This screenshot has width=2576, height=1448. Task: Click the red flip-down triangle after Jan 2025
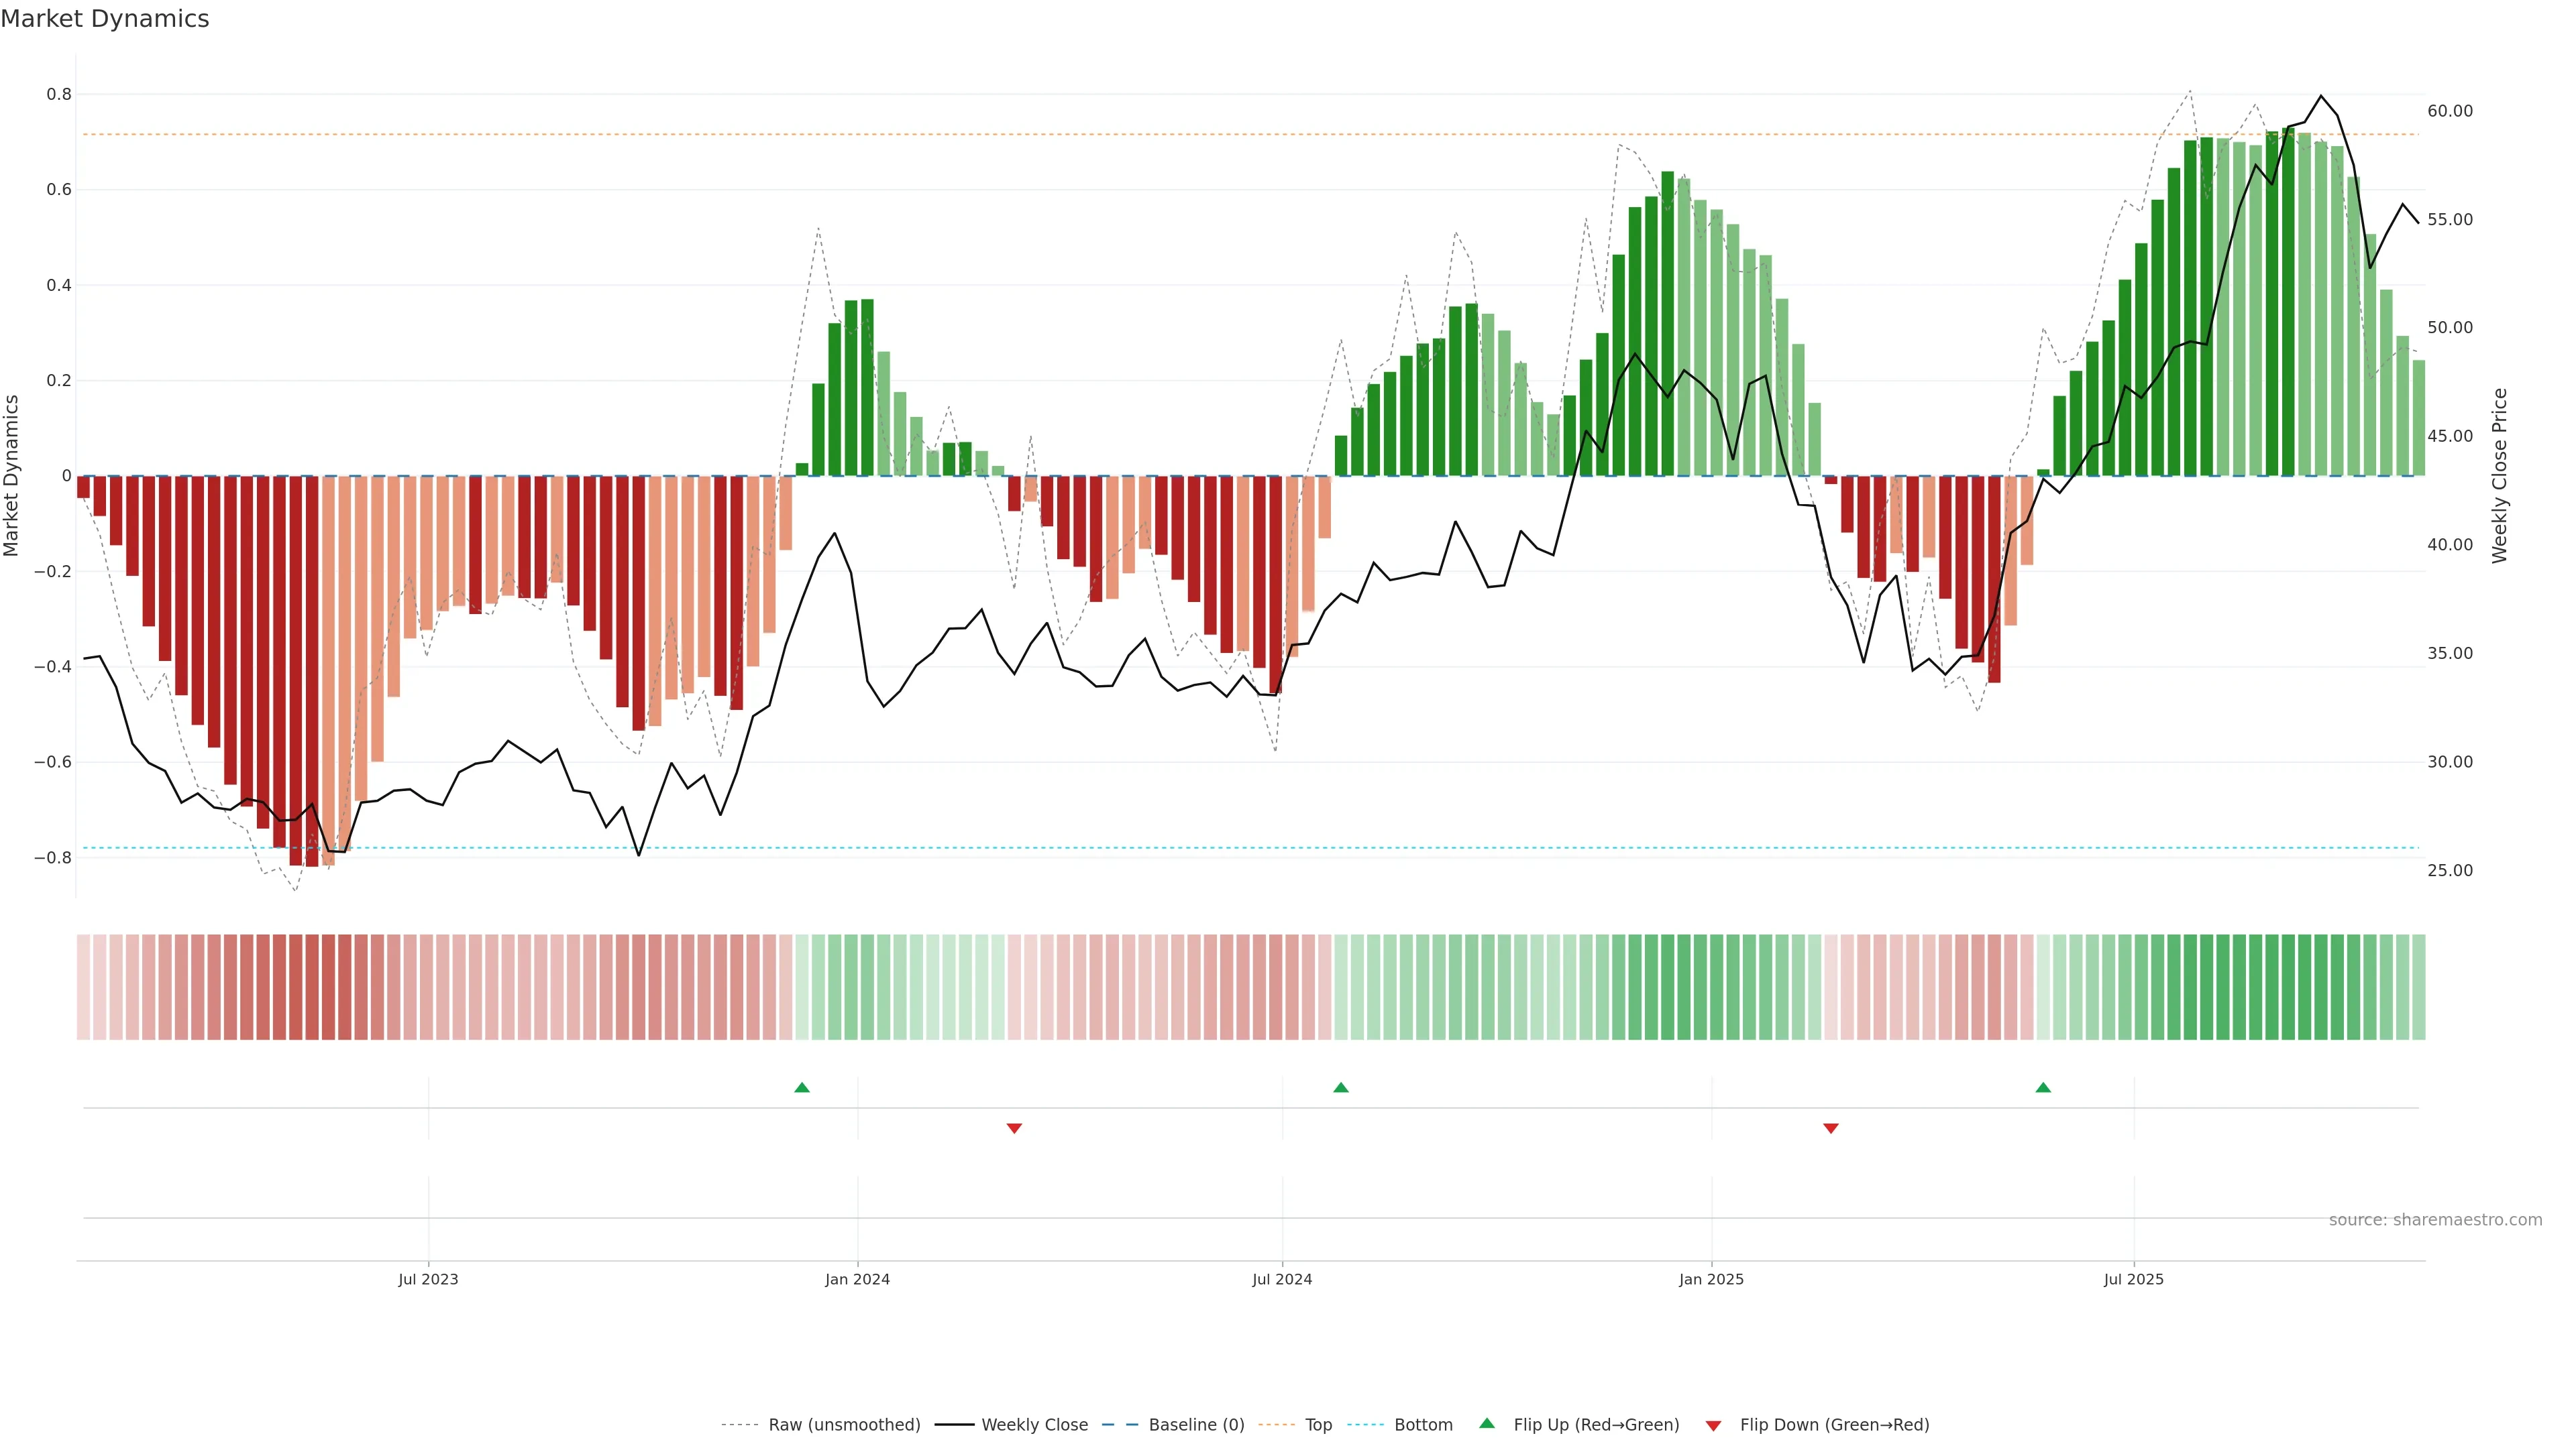1831,1128
